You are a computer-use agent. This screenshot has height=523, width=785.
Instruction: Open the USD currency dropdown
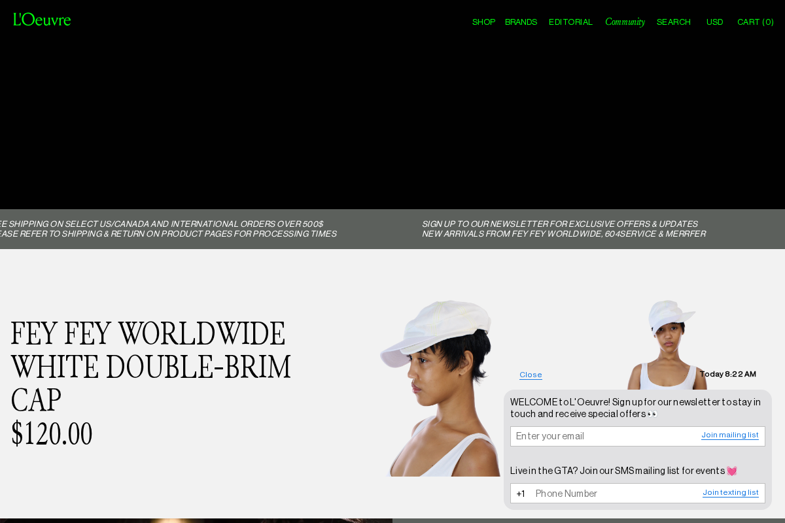coord(714,22)
